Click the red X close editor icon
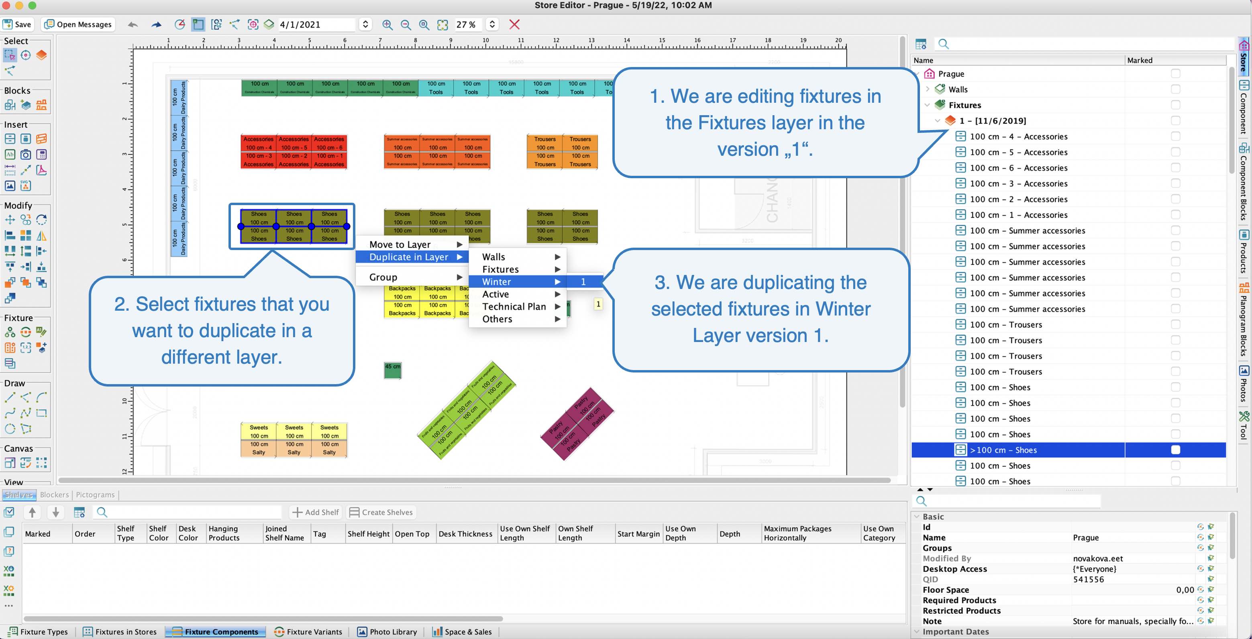The image size is (1252, 639). (x=514, y=24)
